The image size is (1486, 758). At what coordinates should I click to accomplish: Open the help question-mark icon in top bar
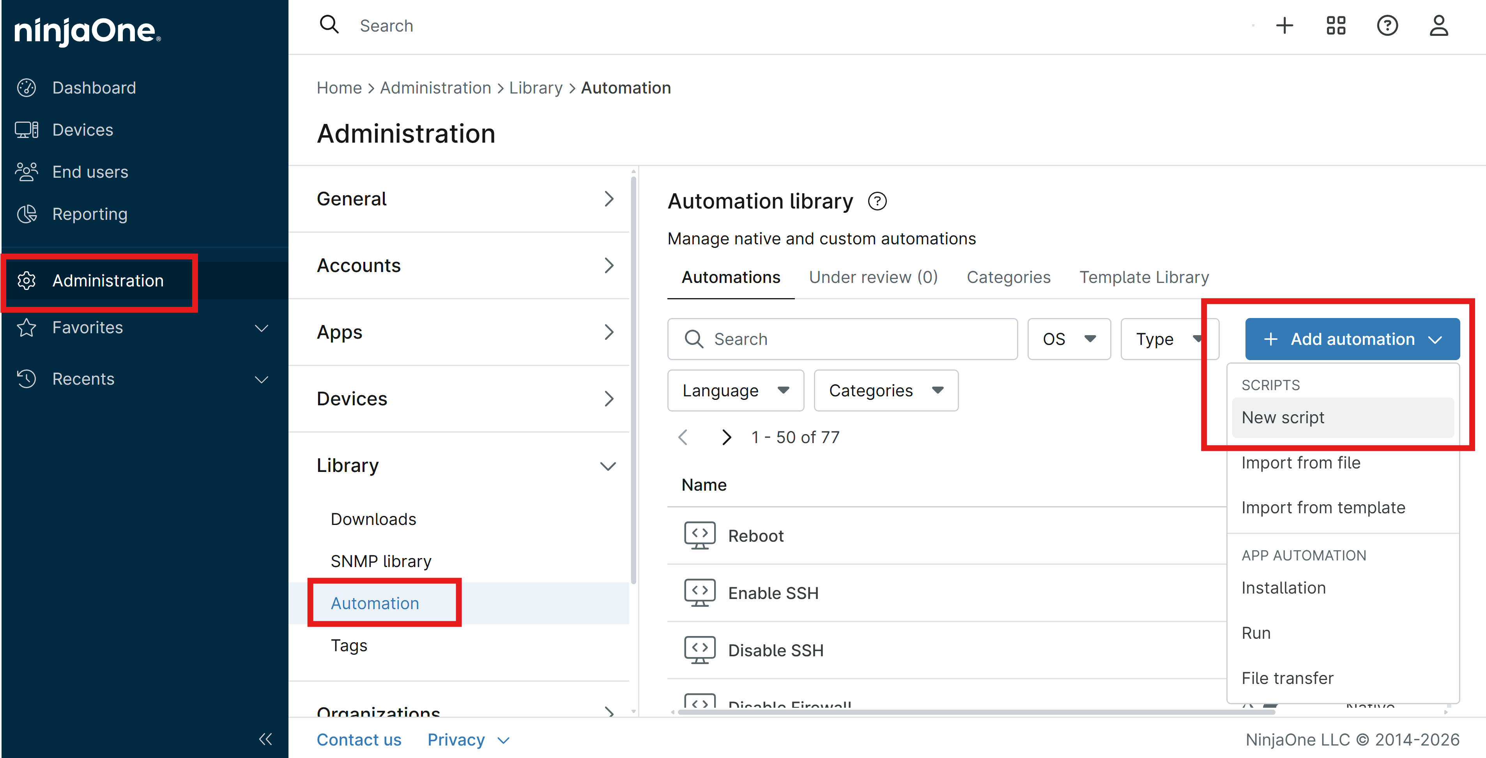coord(1387,25)
